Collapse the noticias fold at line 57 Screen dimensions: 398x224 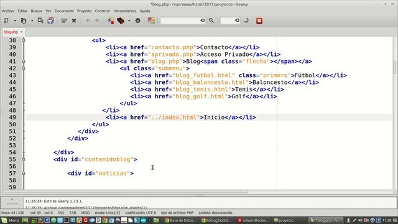[24, 173]
